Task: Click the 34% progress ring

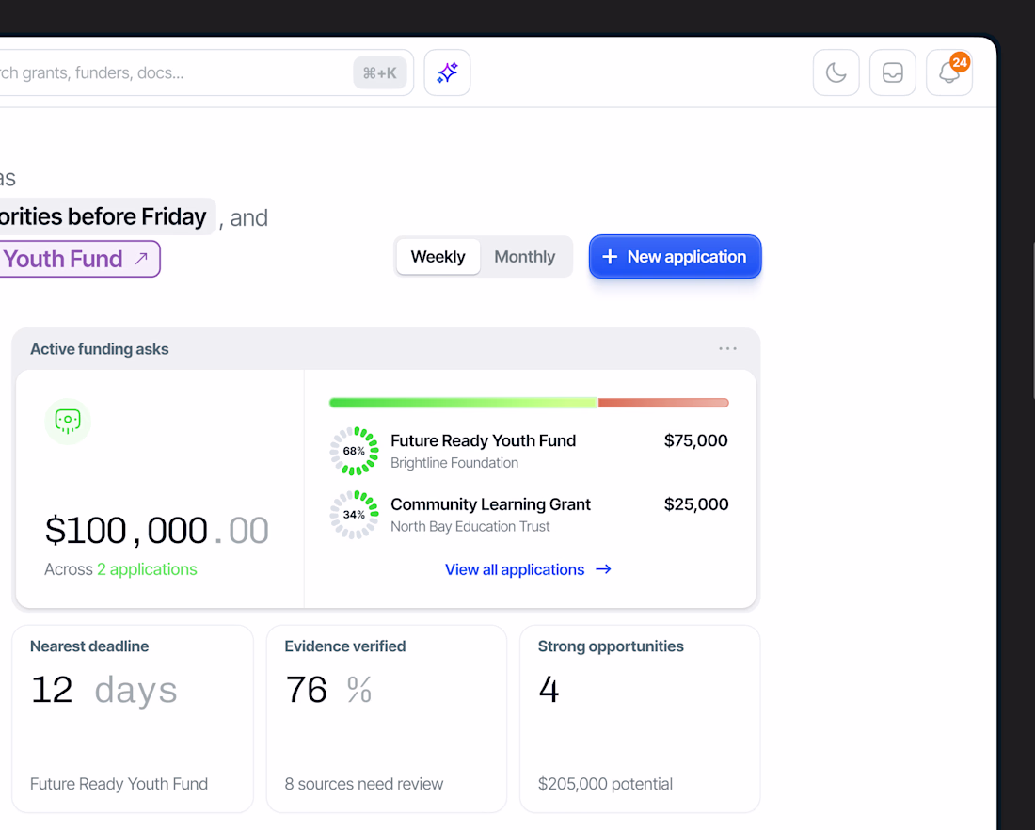Action: coord(354,515)
